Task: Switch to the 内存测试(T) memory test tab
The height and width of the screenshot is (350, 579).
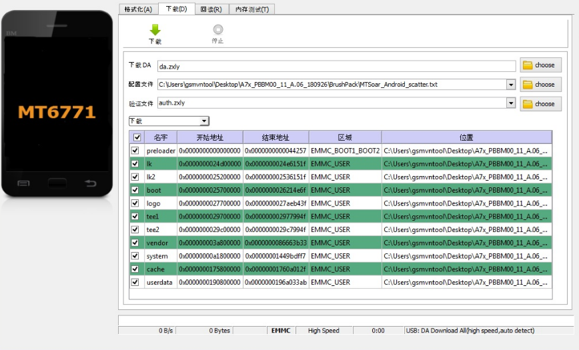Action: pyautogui.click(x=252, y=9)
